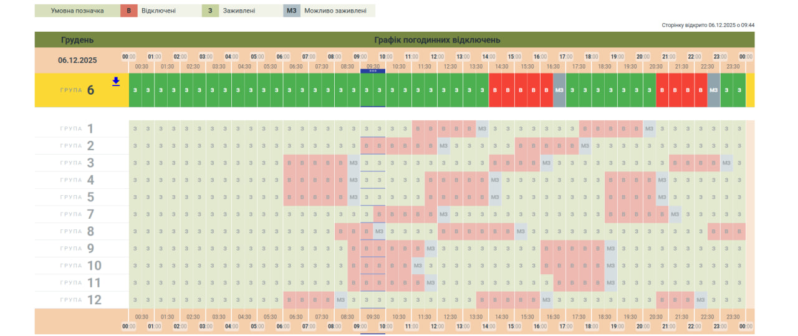Click the "Грудень" month header
The width and height of the screenshot is (798, 336).
[x=77, y=40]
